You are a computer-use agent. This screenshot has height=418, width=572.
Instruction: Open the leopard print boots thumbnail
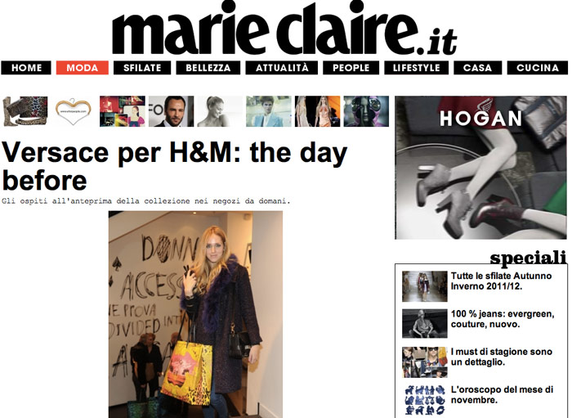click(x=25, y=111)
